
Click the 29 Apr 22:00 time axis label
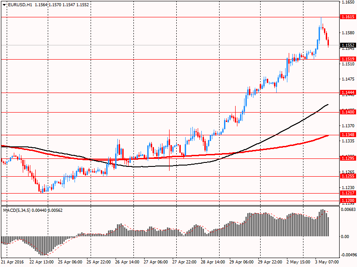[270, 262]
